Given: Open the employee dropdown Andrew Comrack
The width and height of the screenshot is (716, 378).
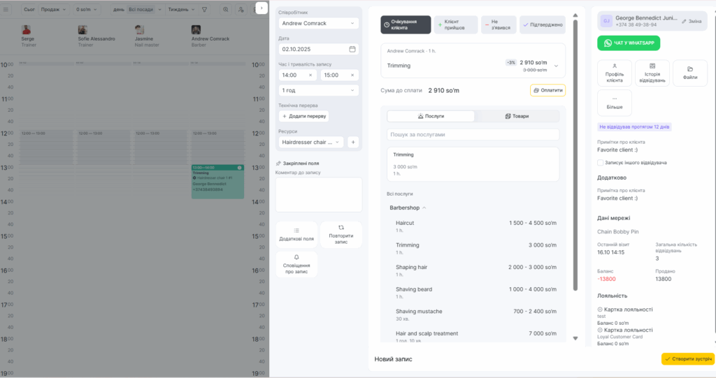Looking at the screenshot, I should pyautogui.click(x=318, y=23).
